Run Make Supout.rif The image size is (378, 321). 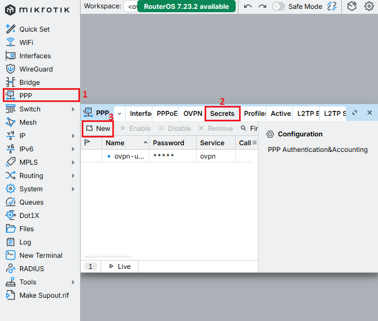44,295
